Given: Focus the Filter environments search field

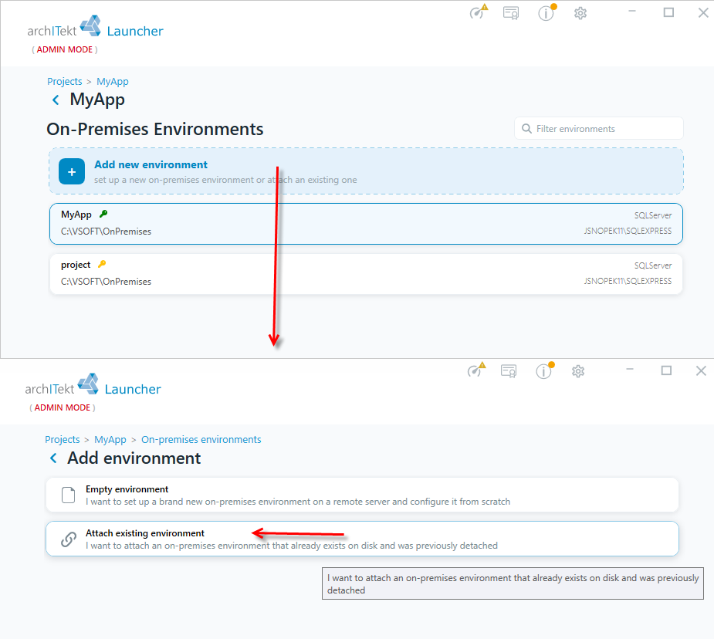Looking at the screenshot, I should tap(599, 128).
